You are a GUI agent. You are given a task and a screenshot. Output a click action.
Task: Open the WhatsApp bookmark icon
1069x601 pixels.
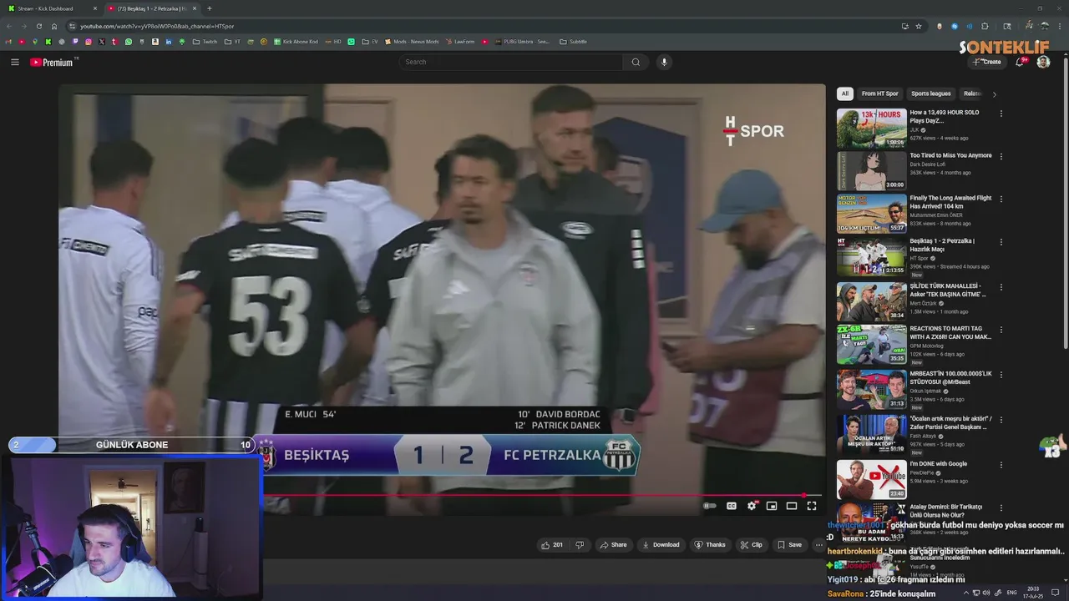pyautogui.click(x=129, y=42)
